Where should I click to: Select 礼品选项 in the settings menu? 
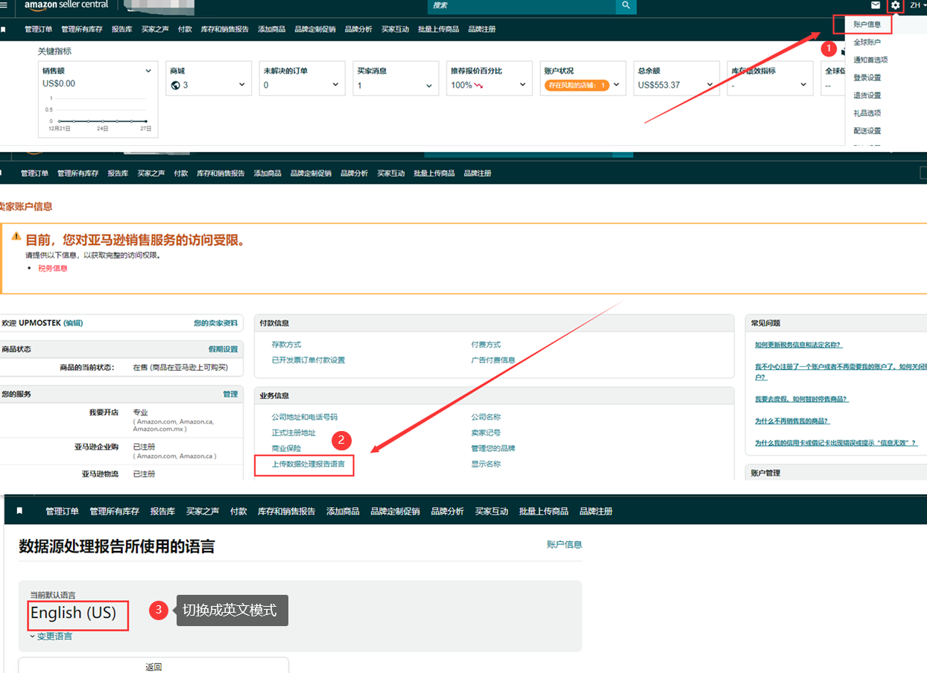[x=867, y=113]
